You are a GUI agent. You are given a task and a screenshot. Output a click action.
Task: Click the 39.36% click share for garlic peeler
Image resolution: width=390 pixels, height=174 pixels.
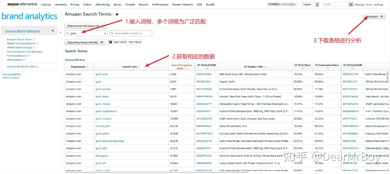(x=298, y=134)
